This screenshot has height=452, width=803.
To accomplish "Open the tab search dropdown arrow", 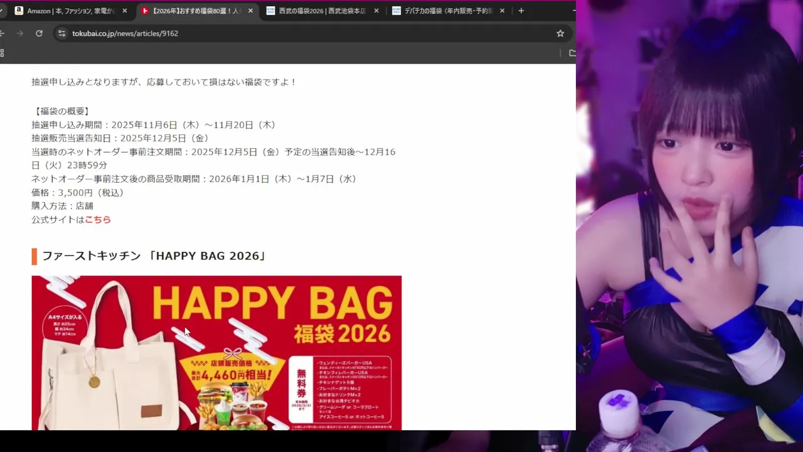I will [1, 11].
